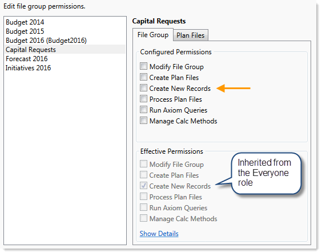322x252 pixels.
Task: Tick configured Create New Records checkbox
Action: click(x=143, y=88)
